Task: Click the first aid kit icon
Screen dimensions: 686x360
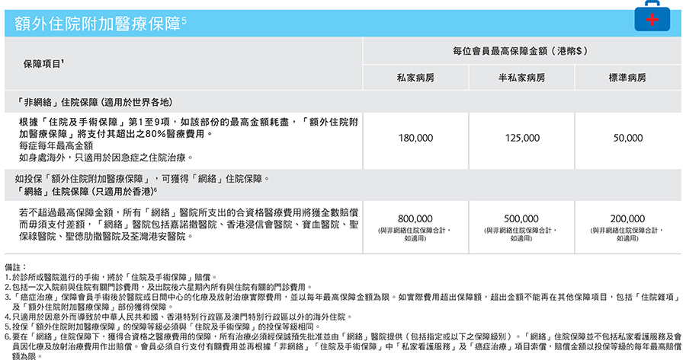Action: point(649,20)
